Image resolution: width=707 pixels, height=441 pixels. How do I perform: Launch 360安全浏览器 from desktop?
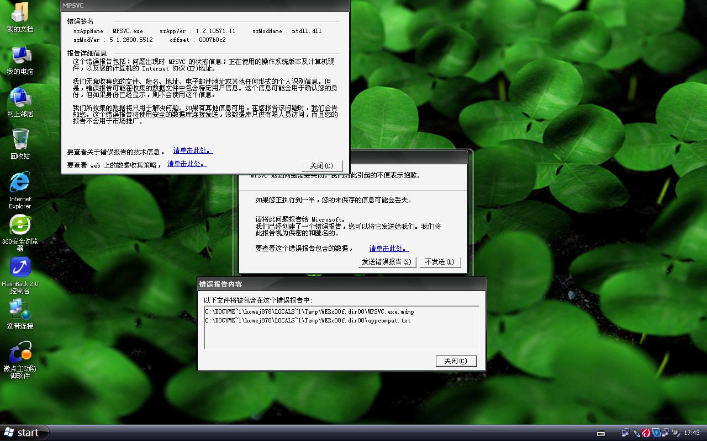20,233
